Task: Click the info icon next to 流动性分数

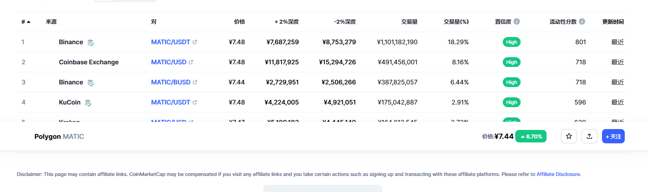Action: tap(581, 21)
